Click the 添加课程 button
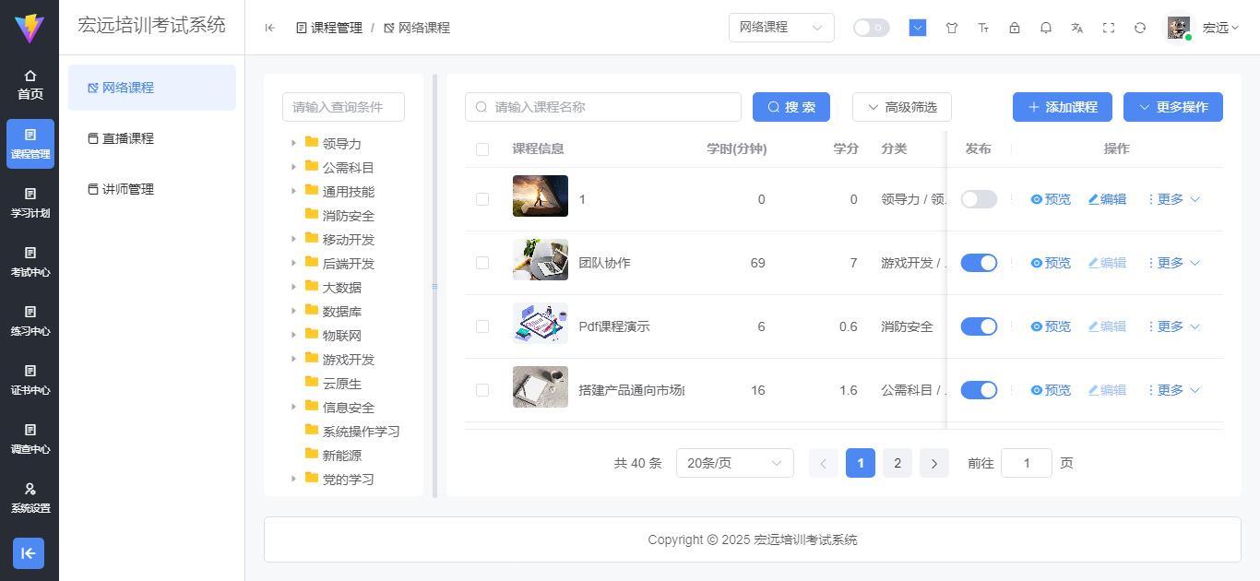Viewport: 1260px width, 581px height. tap(1062, 107)
